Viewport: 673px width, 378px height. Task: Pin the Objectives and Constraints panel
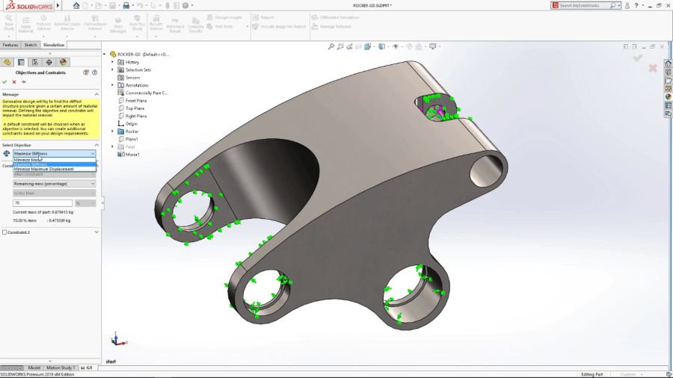tap(24, 82)
